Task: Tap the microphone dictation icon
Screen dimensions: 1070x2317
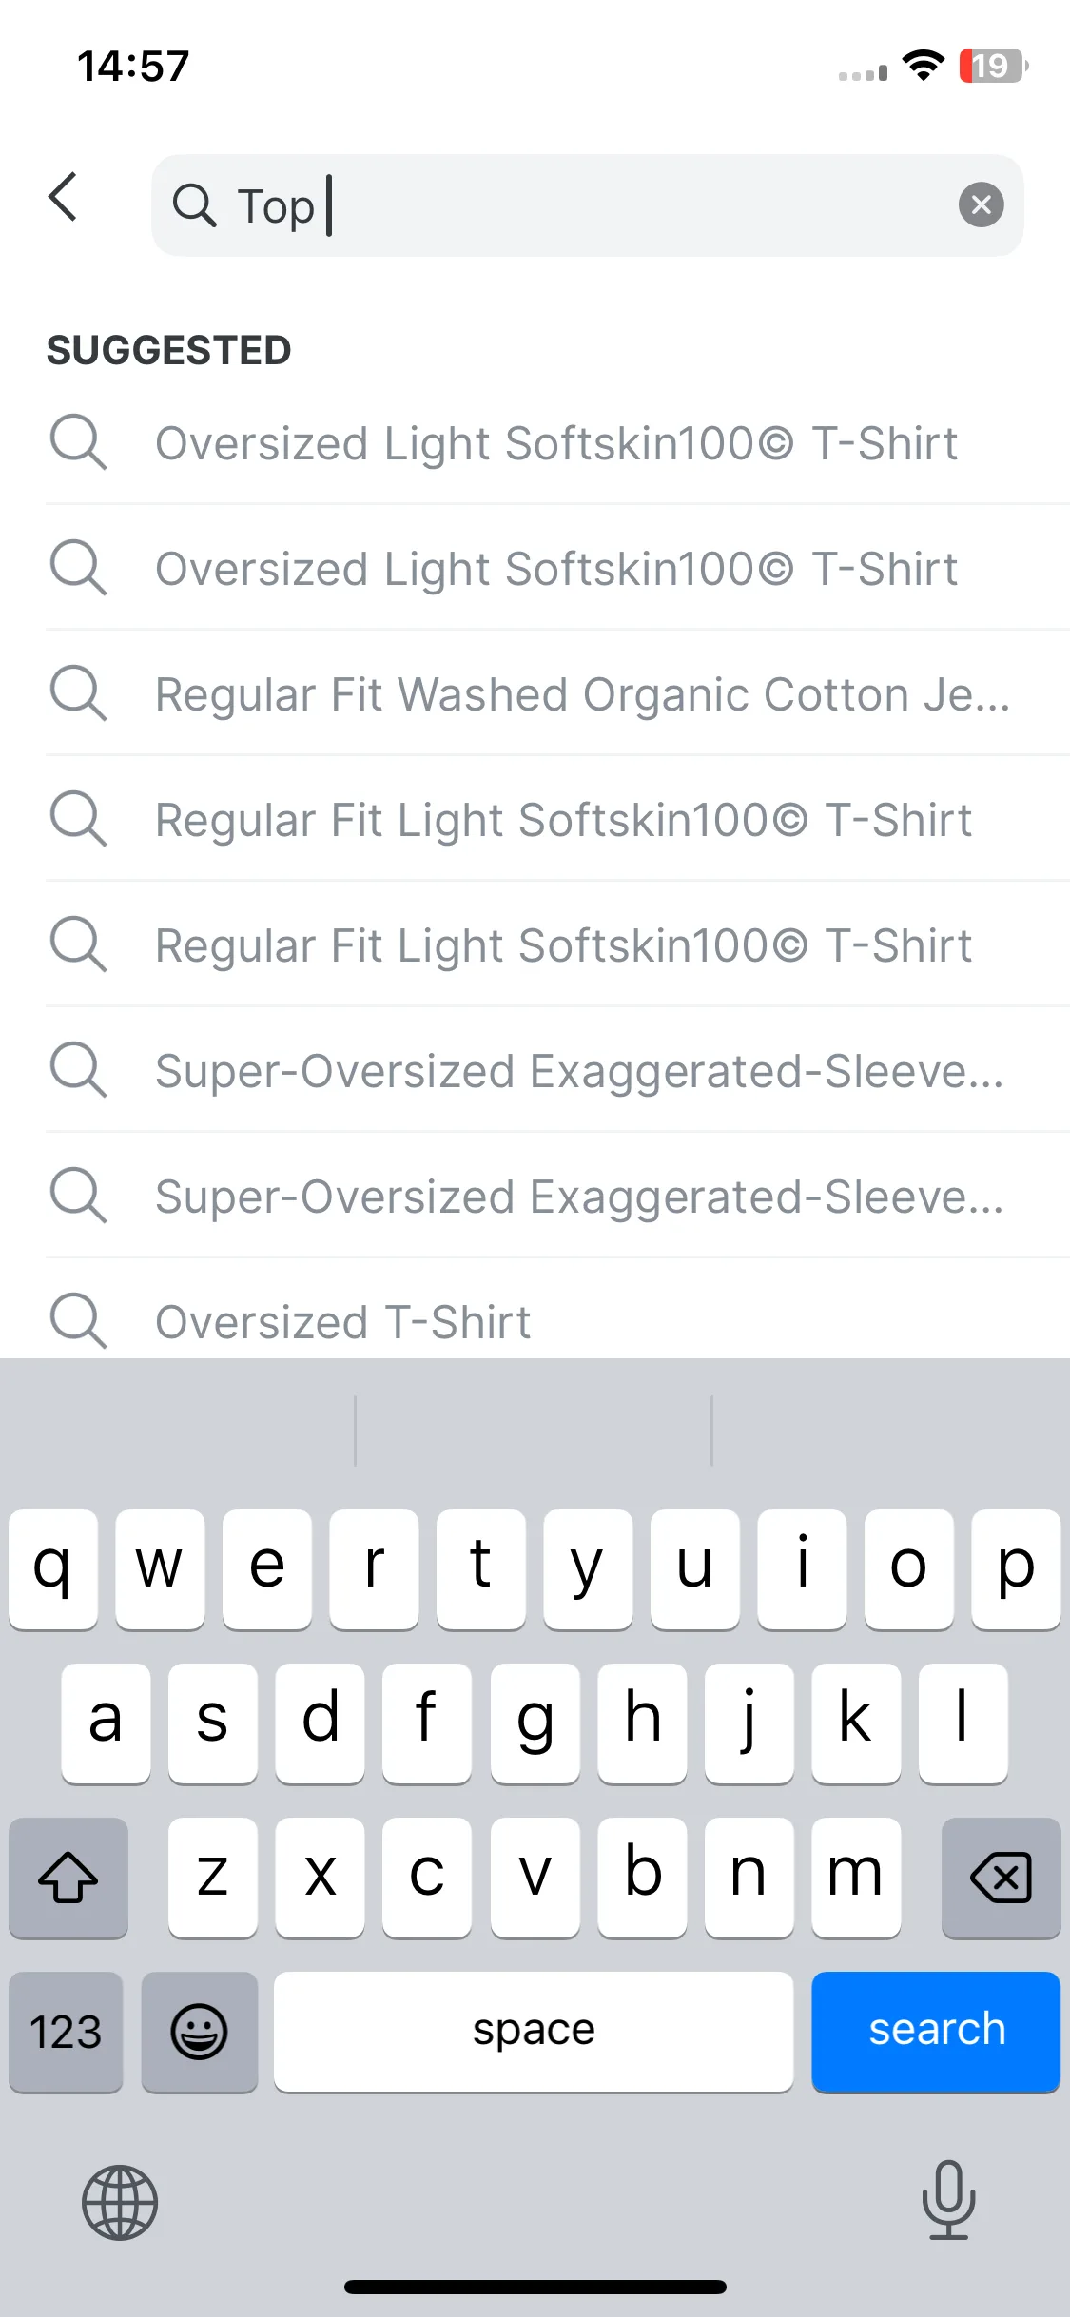Action: click(x=948, y=2200)
